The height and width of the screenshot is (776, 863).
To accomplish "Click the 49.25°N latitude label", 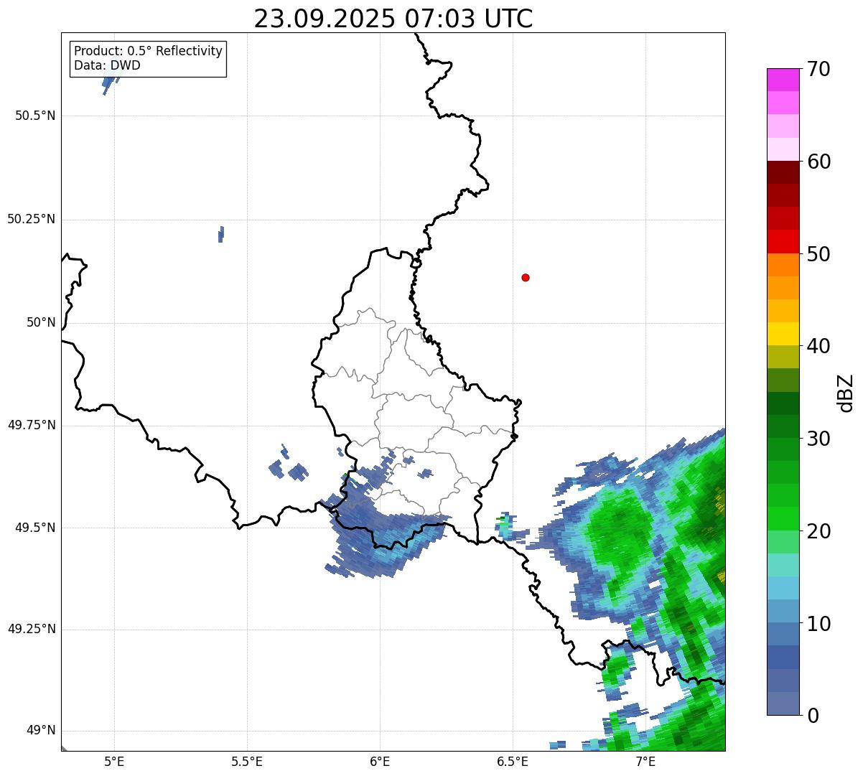I will tap(32, 630).
